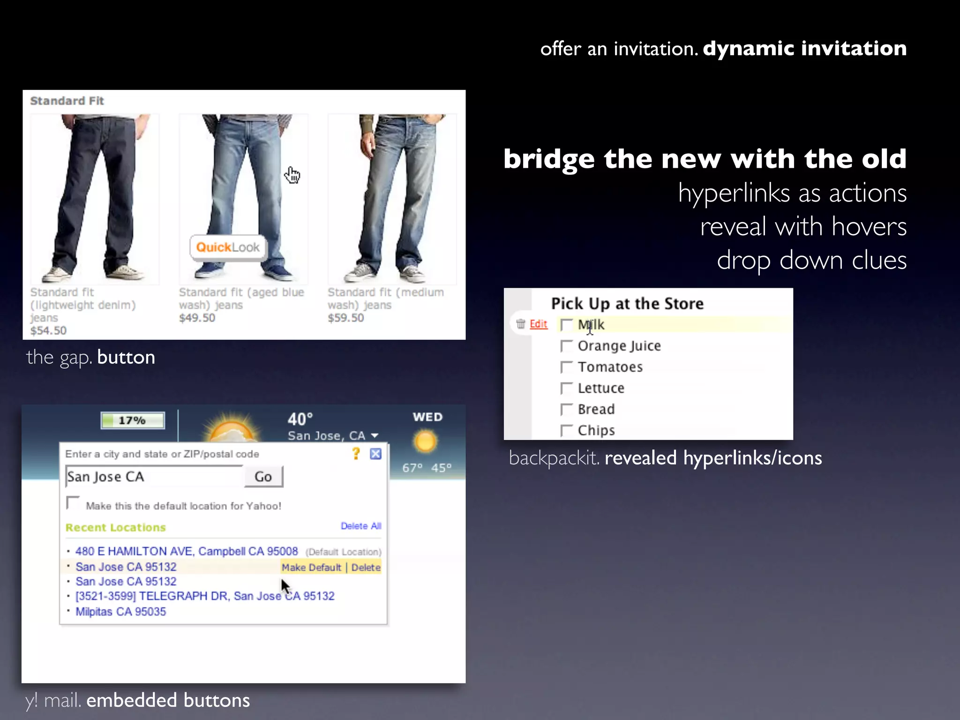Viewport: 960px width, 720px height.
Task: Click the 'Standard fit (lightweight denim) jeans' title
Action: tap(82, 305)
